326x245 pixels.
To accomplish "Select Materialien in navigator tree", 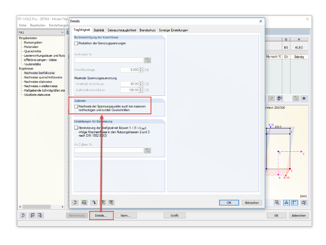I will click(x=31, y=47).
